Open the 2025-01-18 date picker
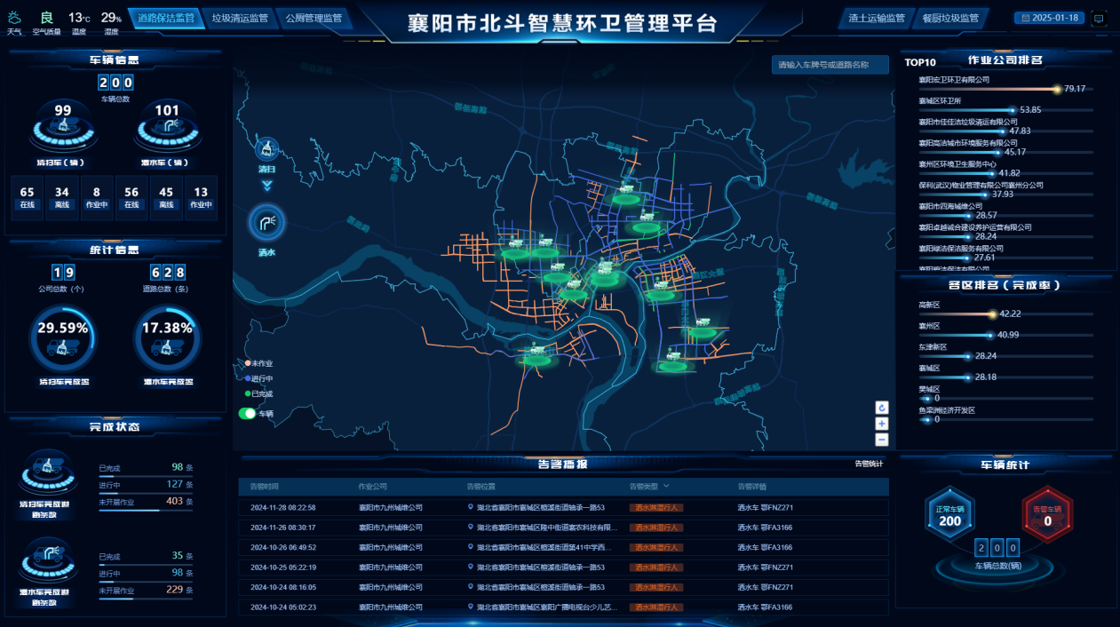This screenshot has height=627, width=1120. (1049, 18)
